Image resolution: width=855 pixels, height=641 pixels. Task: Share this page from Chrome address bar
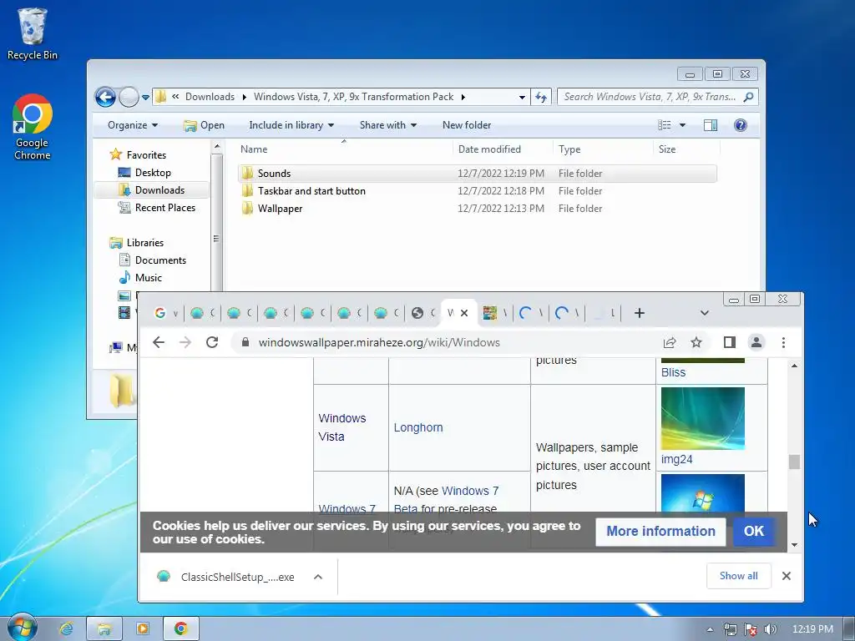tap(670, 342)
